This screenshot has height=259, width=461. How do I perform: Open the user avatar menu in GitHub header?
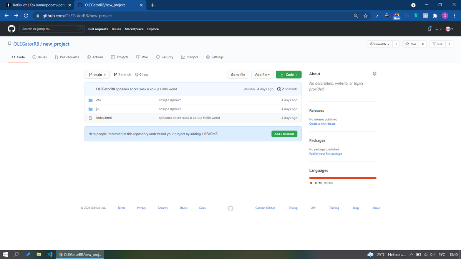pos(449,29)
